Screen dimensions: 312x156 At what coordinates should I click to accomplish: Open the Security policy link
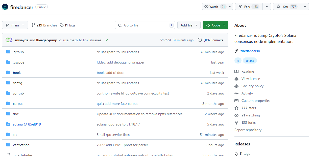pyautogui.click(x=252, y=86)
